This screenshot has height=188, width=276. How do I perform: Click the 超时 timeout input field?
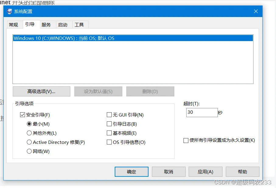click(x=202, y=112)
